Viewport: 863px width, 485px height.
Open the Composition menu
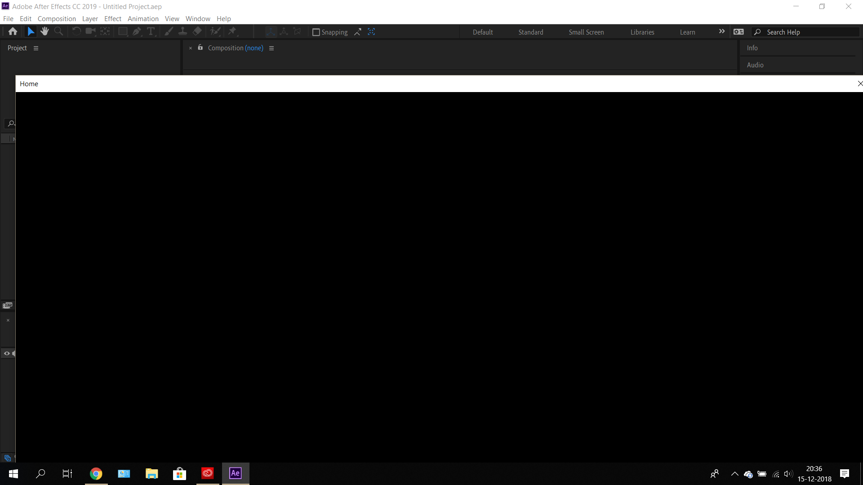coord(56,18)
